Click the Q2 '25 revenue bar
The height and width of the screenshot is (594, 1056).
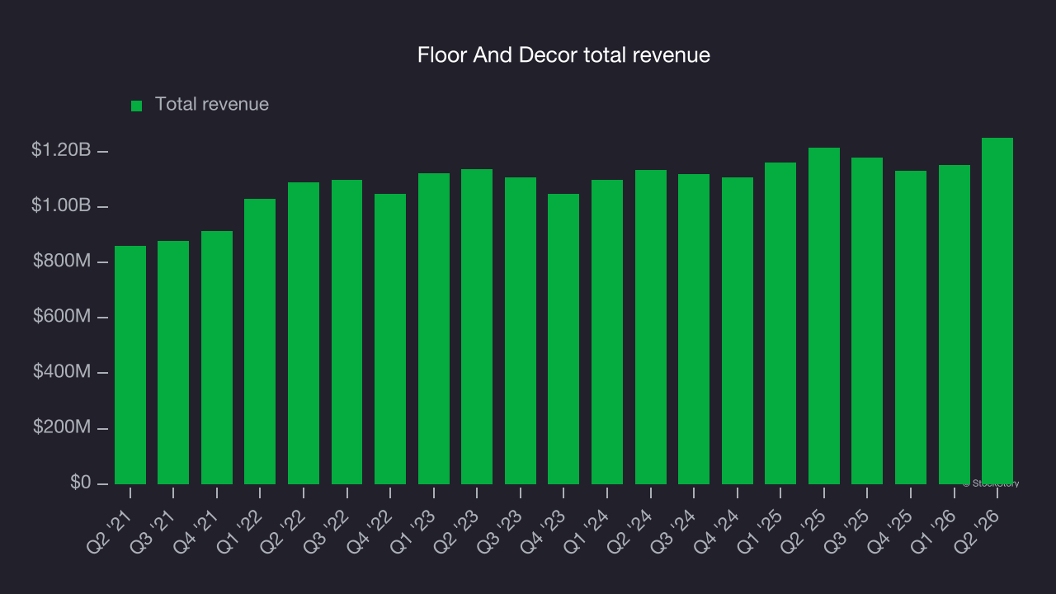pos(824,316)
